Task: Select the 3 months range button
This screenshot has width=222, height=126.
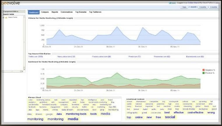Action: 203,7
